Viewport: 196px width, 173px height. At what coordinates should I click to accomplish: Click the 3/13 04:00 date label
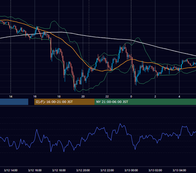pos(179,170)
